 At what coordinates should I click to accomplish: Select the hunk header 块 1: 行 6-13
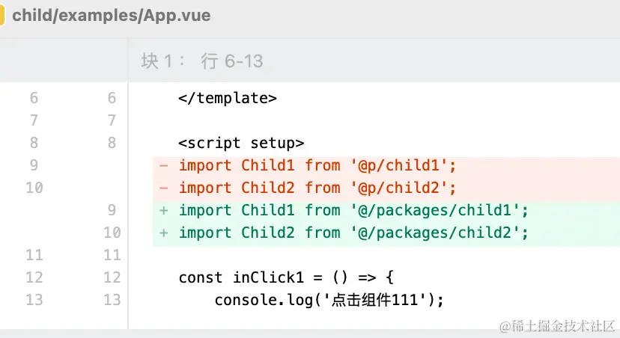pos(201,61)
